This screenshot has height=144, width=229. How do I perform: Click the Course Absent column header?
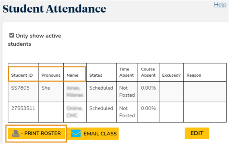click(x=148, y=72)
